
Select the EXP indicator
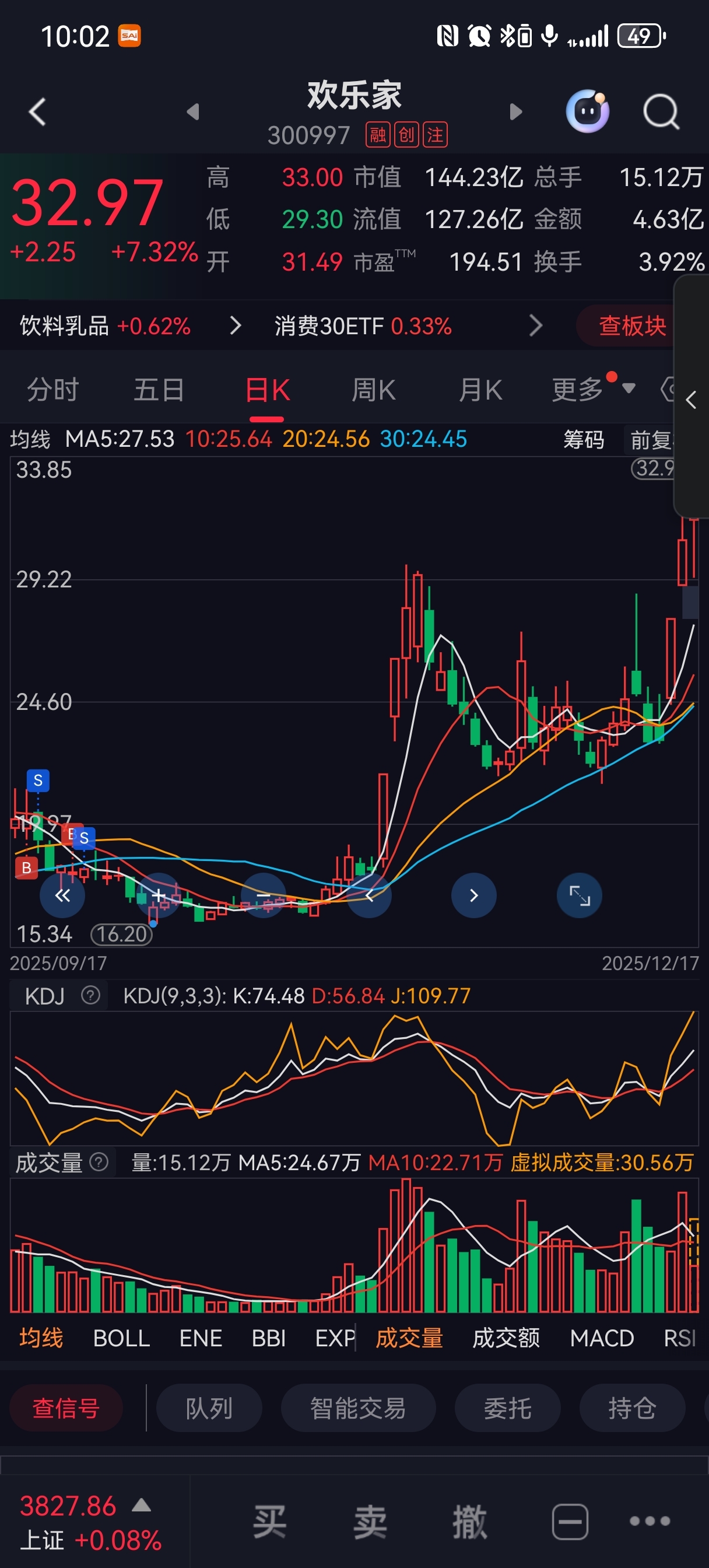(x=335, y=1338)
